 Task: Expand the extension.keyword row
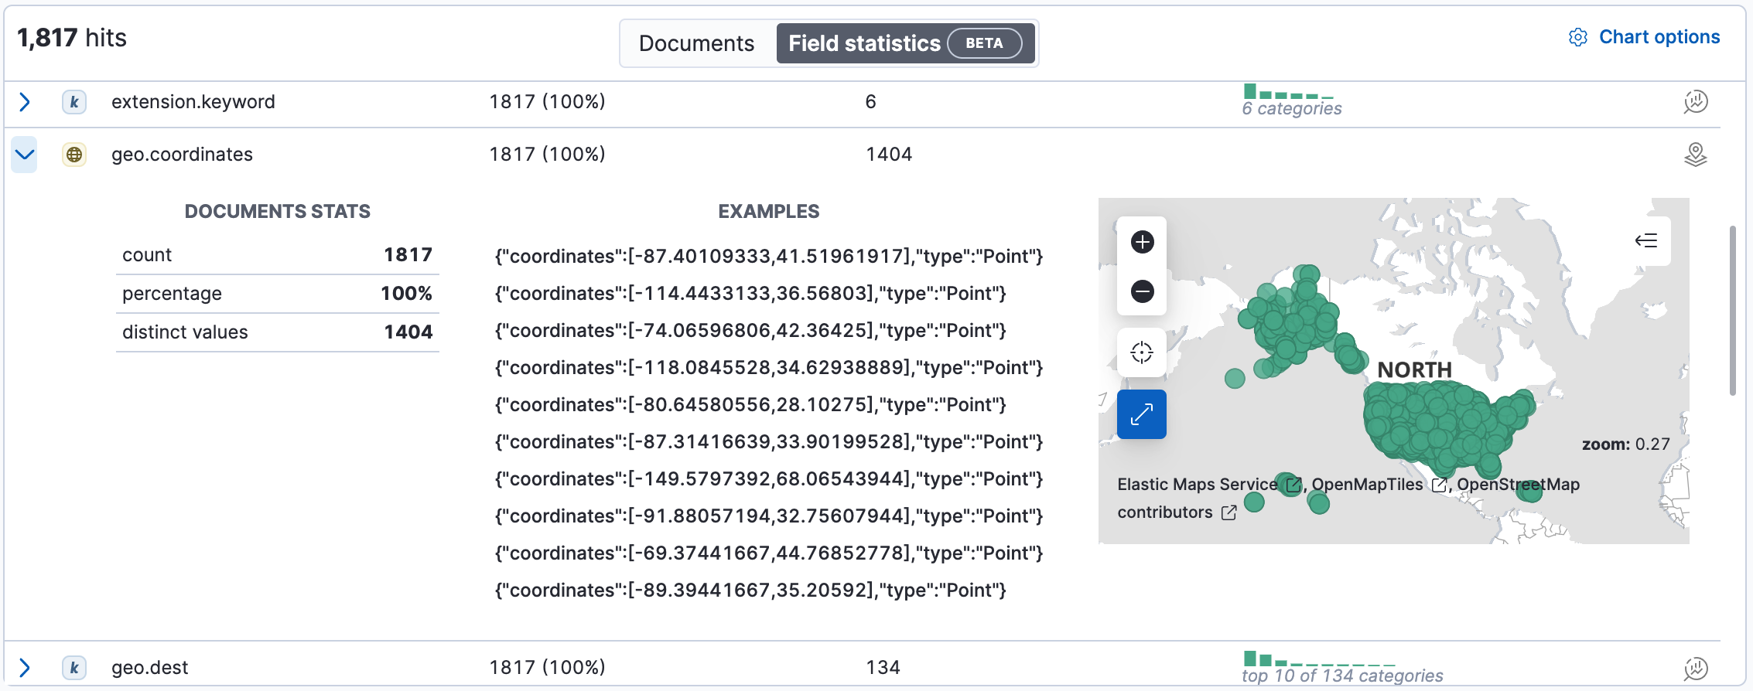(x=25, y=102)
